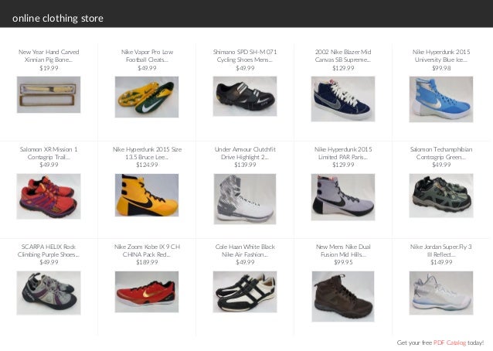
Task: Open the grey Hyperdunk PAR Paris shoe photo
Action: [x=343, y=197]
